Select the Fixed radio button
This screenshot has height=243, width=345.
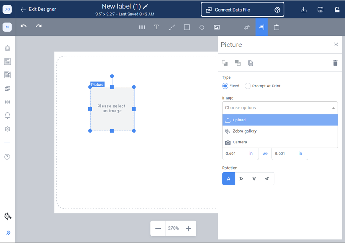click(225, 86)
